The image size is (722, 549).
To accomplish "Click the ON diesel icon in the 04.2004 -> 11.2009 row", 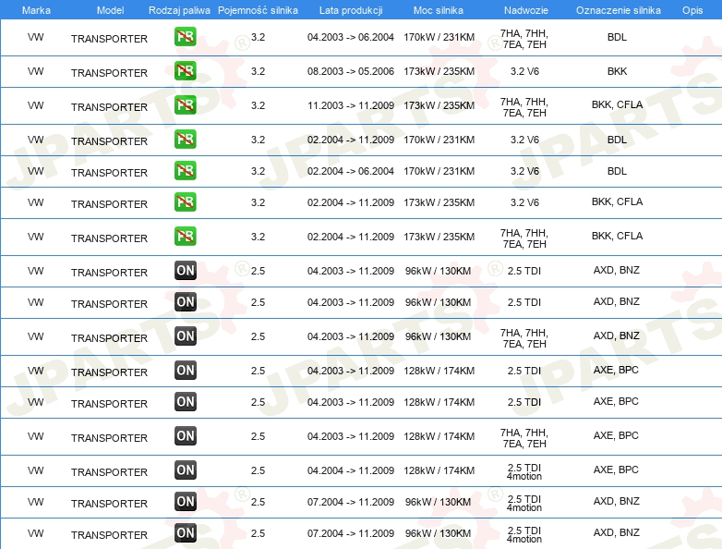I will pos(185,470).
